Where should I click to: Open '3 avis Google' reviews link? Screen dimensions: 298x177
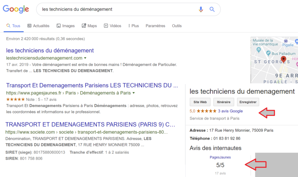click(x=230, y=111)
